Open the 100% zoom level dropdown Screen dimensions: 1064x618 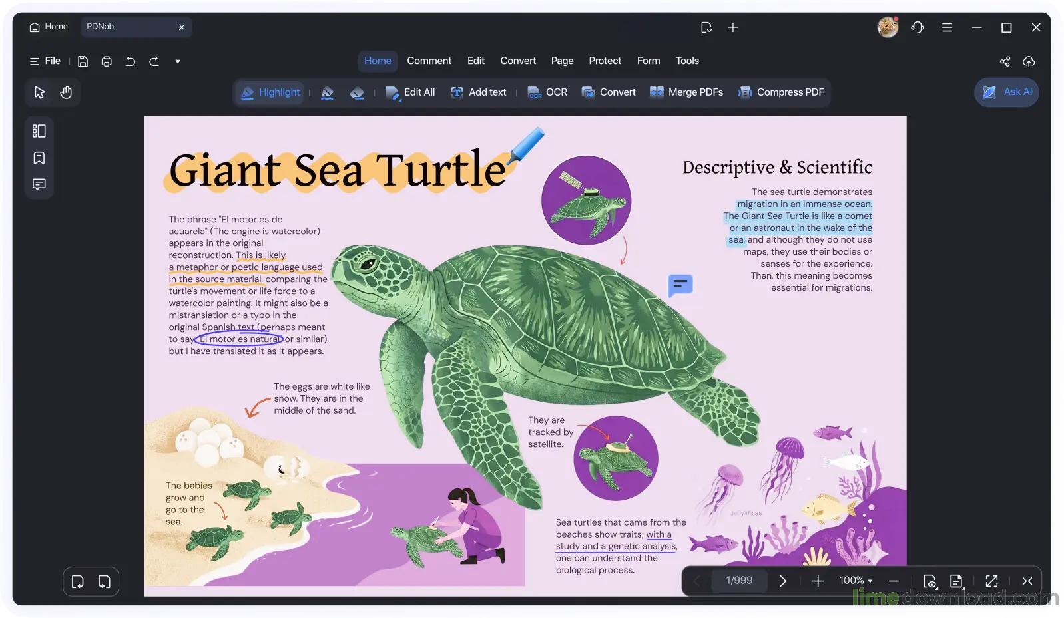(856, 581)
